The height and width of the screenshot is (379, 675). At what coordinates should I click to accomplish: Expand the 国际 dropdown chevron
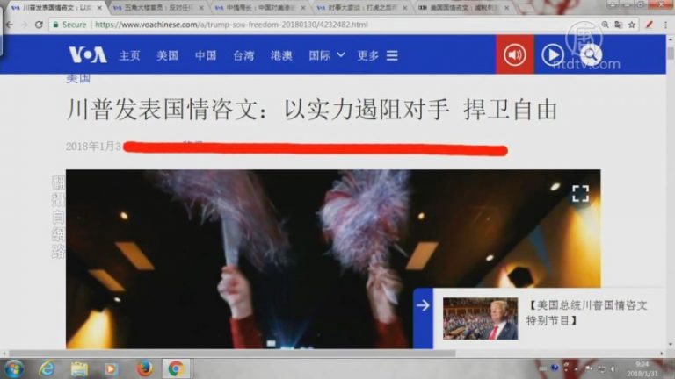(x=341, y=55)
